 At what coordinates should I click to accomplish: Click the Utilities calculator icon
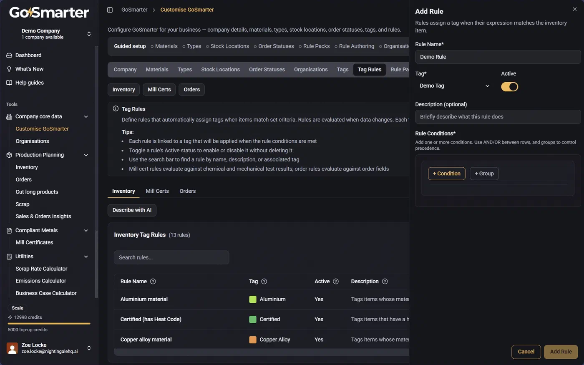tap(9, 257)
